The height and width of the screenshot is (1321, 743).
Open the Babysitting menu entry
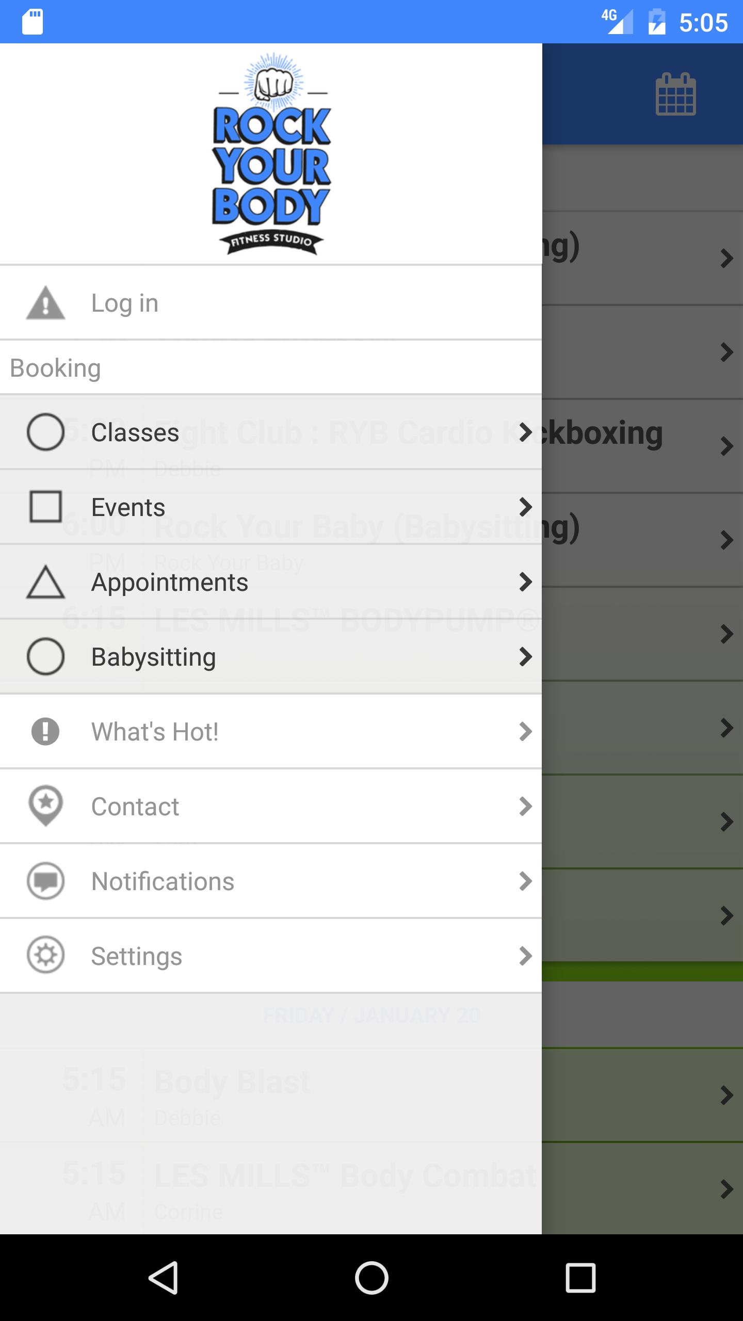click(x=153, y=657)
